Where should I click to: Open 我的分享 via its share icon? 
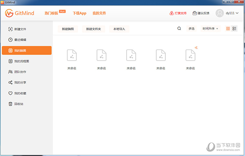click(10, 82)
